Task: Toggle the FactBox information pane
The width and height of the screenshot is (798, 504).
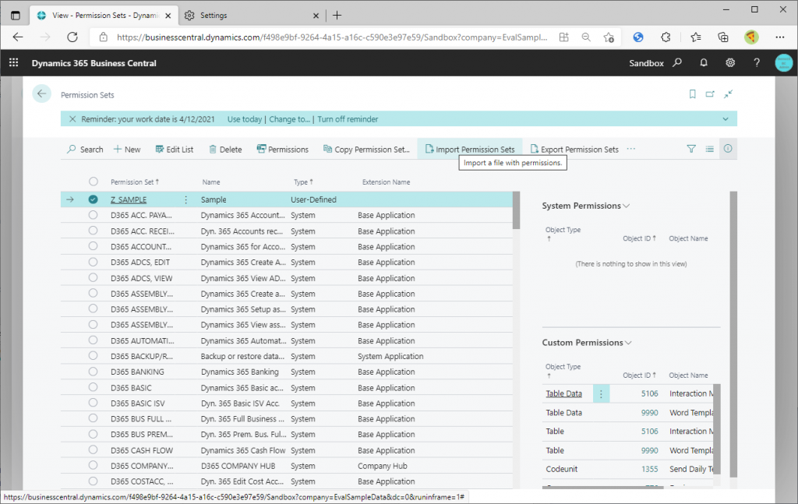Action: tap(728, 149)
